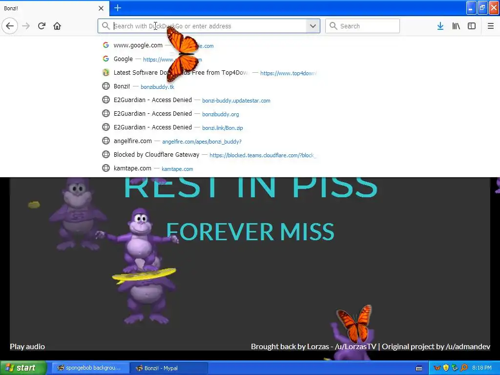Expand the address bar history dropdown arrow
The width and height of the screenshot is (500, 375).
point(313,26)
